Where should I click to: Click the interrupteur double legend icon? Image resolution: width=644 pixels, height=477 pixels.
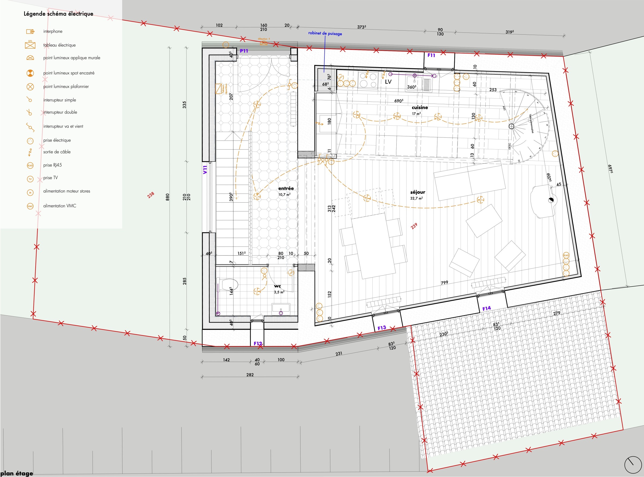tap(29, 113)
